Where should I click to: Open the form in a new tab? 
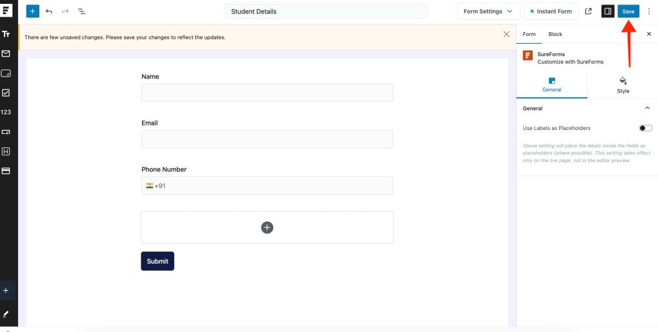click(589, 12)
